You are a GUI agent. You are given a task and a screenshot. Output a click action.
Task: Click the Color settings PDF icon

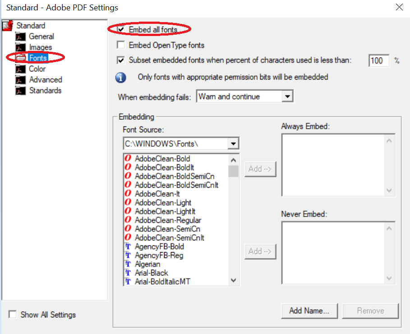tap(20, 69)
